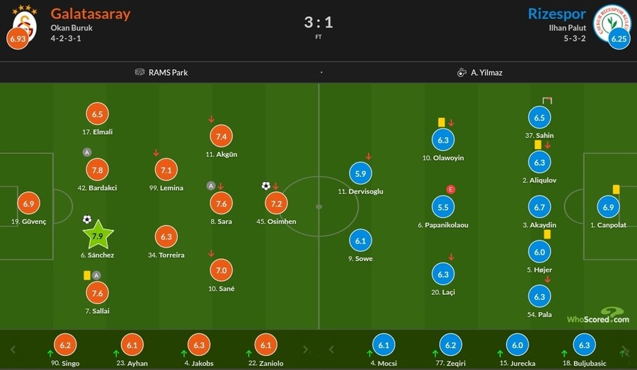Open the Rizespor team name link

pyautogui.click(x=556, y=14)
